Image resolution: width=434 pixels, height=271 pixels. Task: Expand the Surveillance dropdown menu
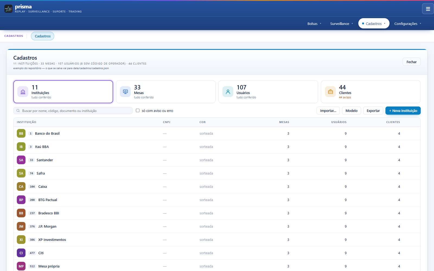(342, 24)
